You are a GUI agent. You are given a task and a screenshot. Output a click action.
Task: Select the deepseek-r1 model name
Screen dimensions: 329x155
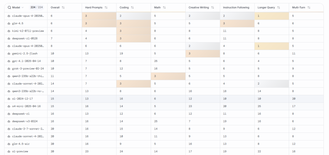point(20,114)
